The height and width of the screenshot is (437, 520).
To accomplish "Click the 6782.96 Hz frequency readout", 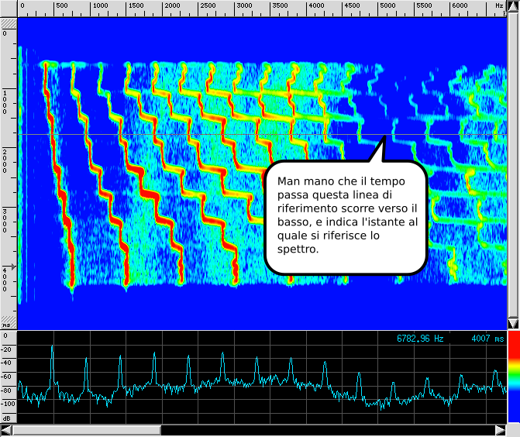I will [x=419, y=339].
